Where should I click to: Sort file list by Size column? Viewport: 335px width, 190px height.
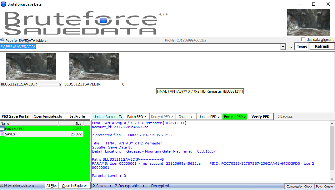[x=71, y=124]
